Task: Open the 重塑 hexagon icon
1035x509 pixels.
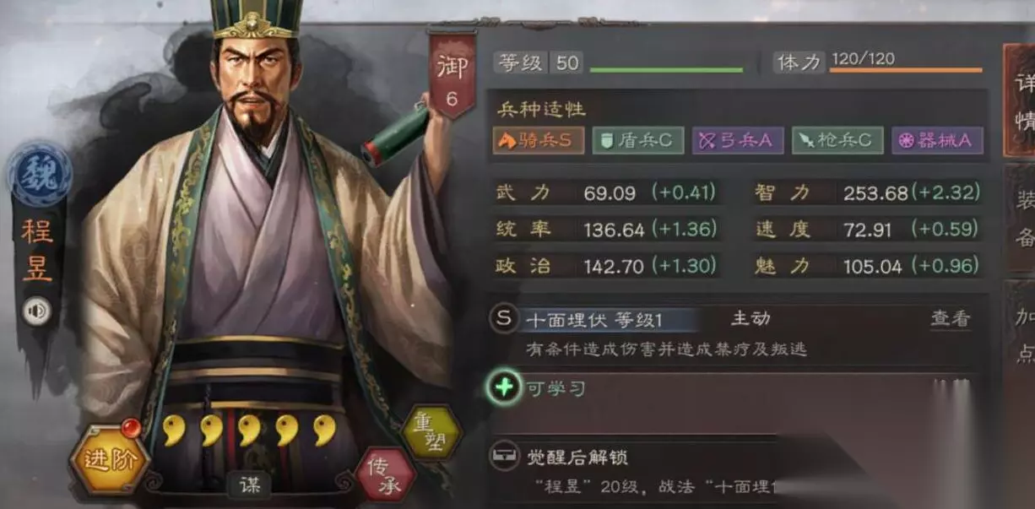Action: (431, 434)
